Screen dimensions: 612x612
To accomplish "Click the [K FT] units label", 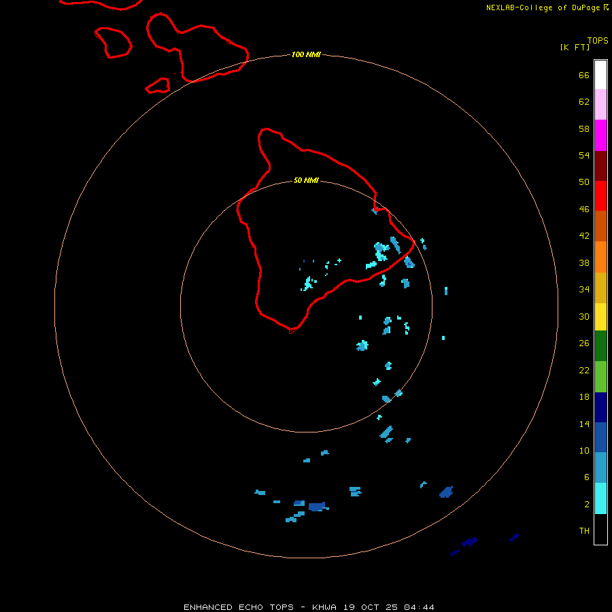I will pos(575,47).
